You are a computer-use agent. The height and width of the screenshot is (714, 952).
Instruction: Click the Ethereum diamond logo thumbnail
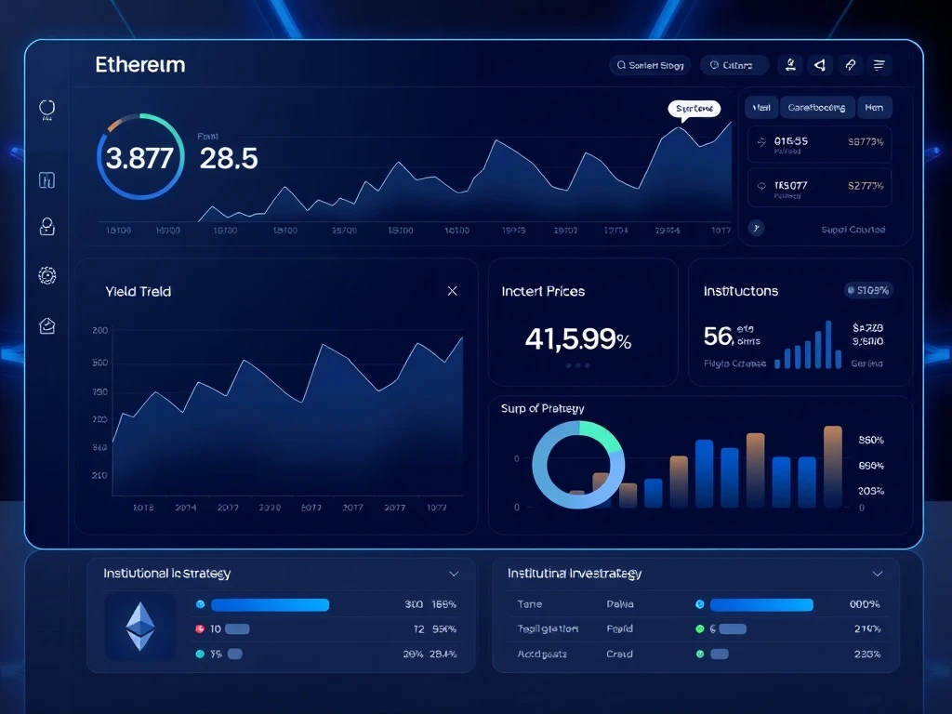click(x=140, y=627)
